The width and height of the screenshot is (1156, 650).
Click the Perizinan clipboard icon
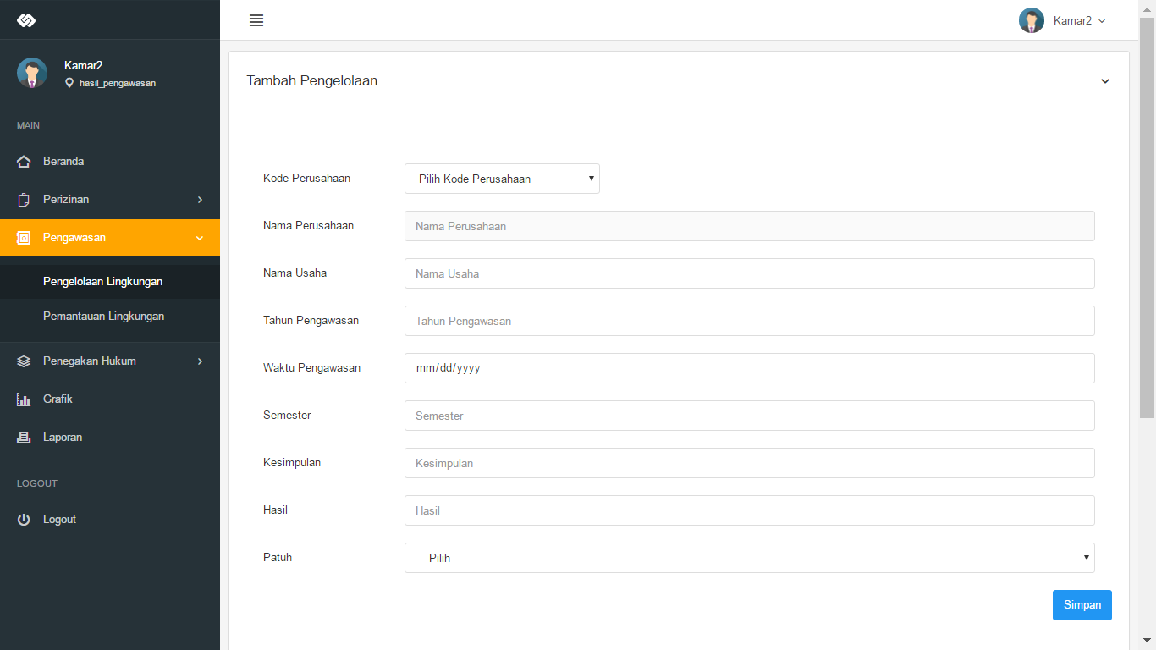24,200
